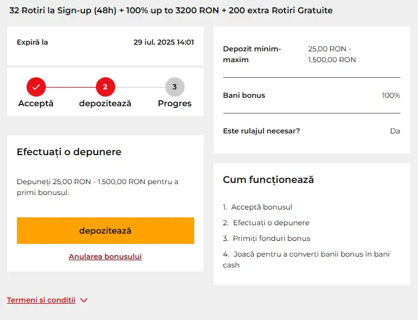Click the Efectuați o depunere heading
The height and width of the screenshot is (320, 418).
pos(69,152)
